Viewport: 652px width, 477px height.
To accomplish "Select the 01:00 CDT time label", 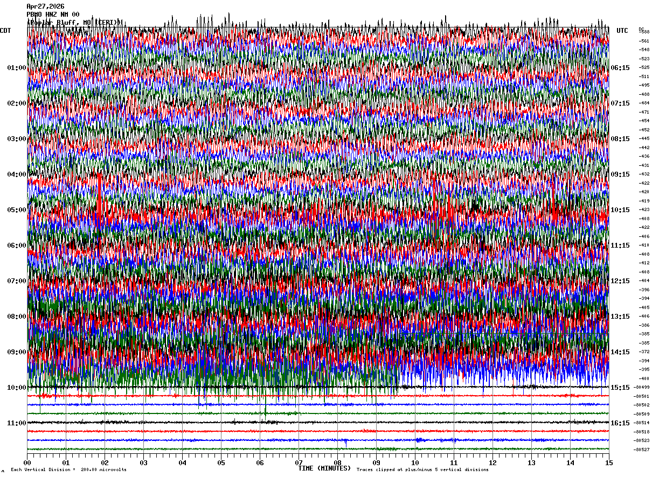I will click(17, 68).
